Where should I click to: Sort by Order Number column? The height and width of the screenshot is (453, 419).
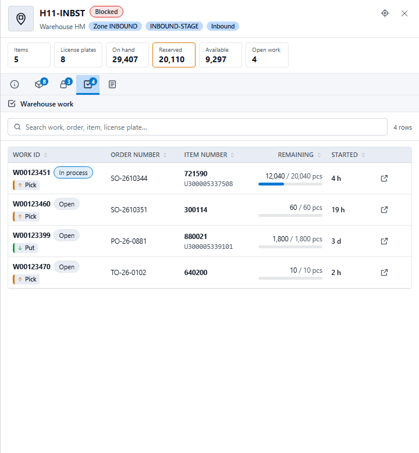pos(139,155)
